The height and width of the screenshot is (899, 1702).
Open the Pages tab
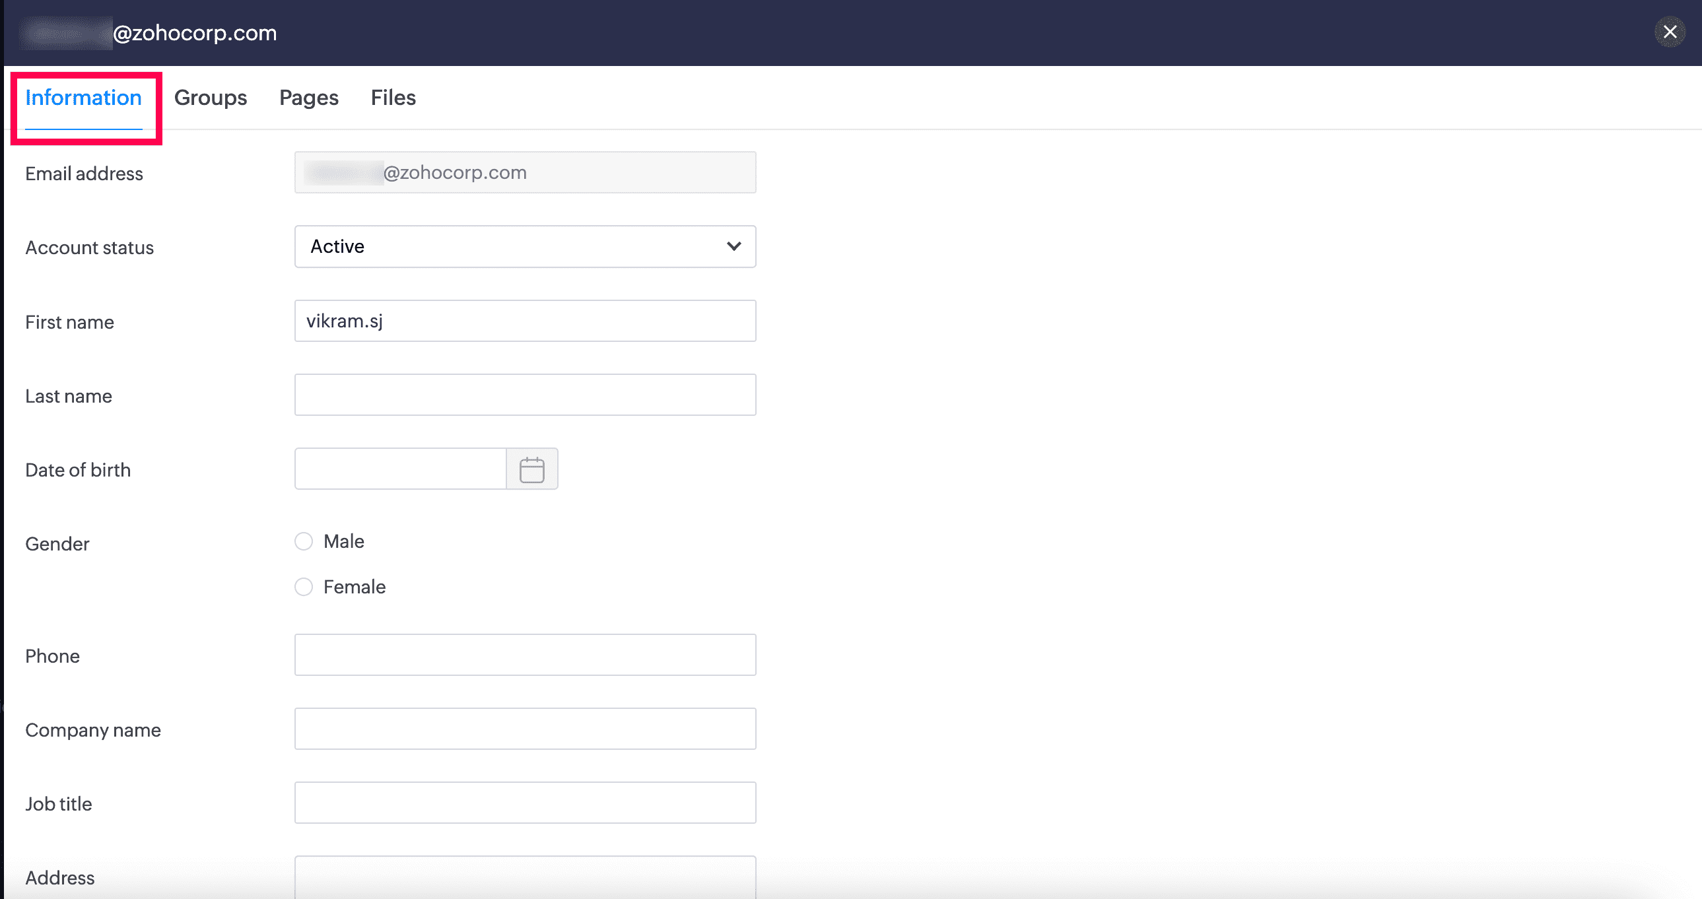(x=308, y=98)
